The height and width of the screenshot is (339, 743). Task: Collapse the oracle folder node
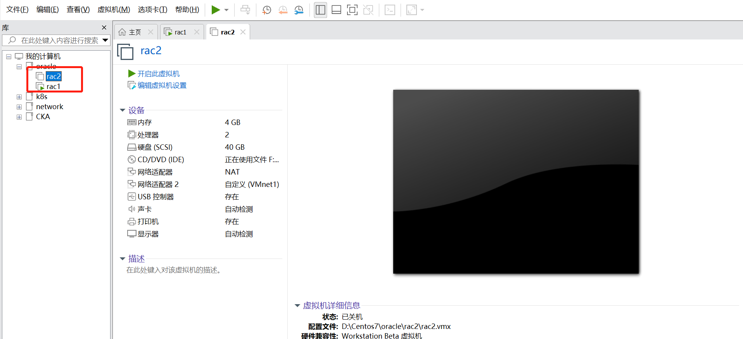click(x=19, y=67)
